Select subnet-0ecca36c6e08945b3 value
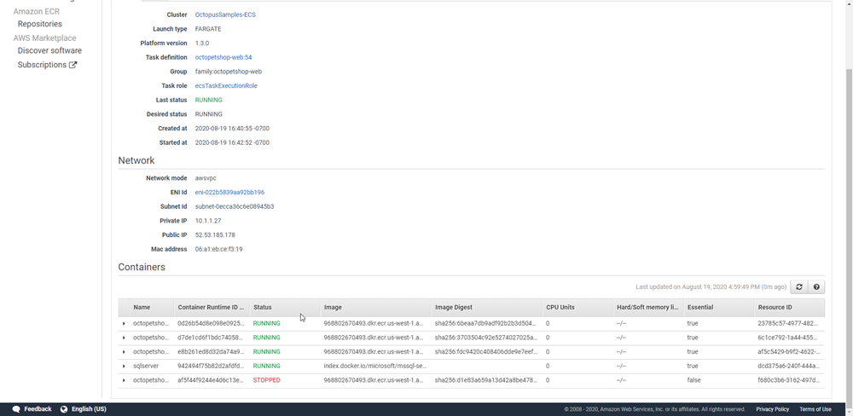Screen dimensions: 853x416 coord(235,206)
